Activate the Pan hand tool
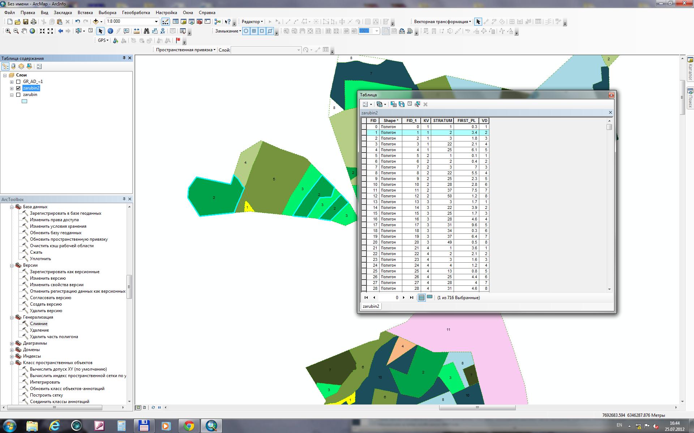694x433 pixels. (x=24, y=31)
